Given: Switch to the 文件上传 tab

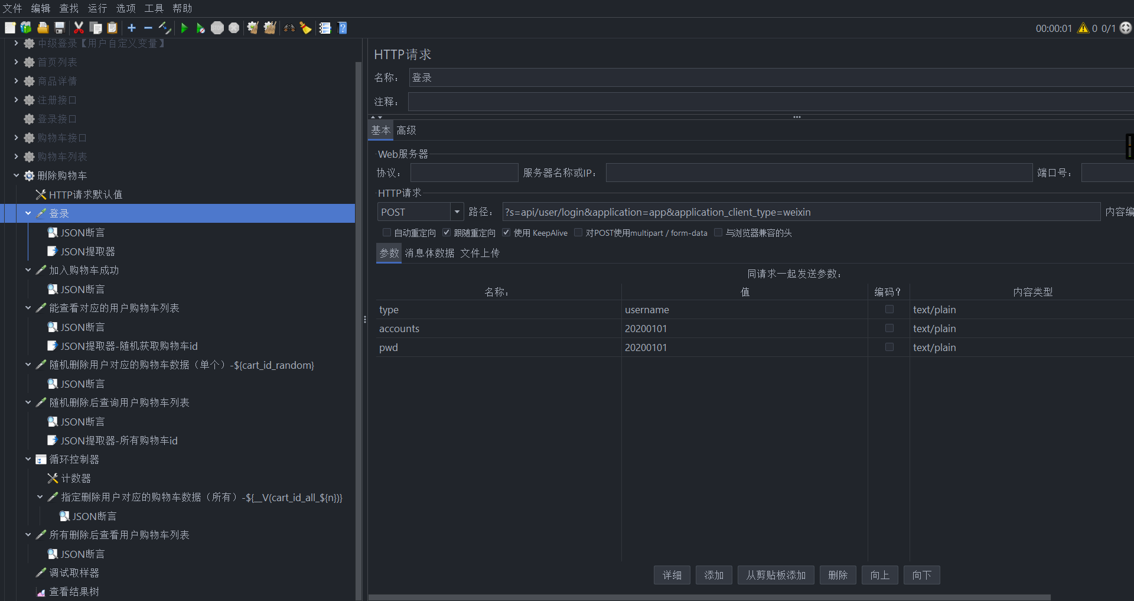Looking at the screenshot, I should point(480,253).
